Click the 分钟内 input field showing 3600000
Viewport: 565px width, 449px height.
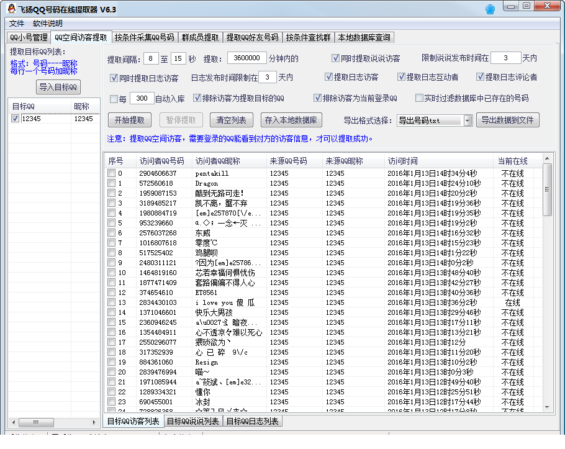click(x=246, y=58)
